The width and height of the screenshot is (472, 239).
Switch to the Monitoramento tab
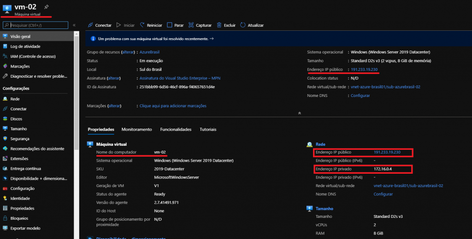click(136, 130)
